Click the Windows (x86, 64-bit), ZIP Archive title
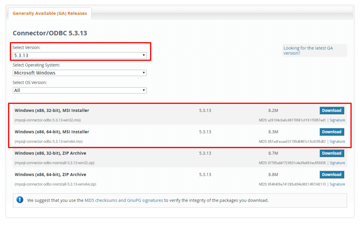Image resolution: width=360 pixels, height=225 pixels. tap(50, 174)
